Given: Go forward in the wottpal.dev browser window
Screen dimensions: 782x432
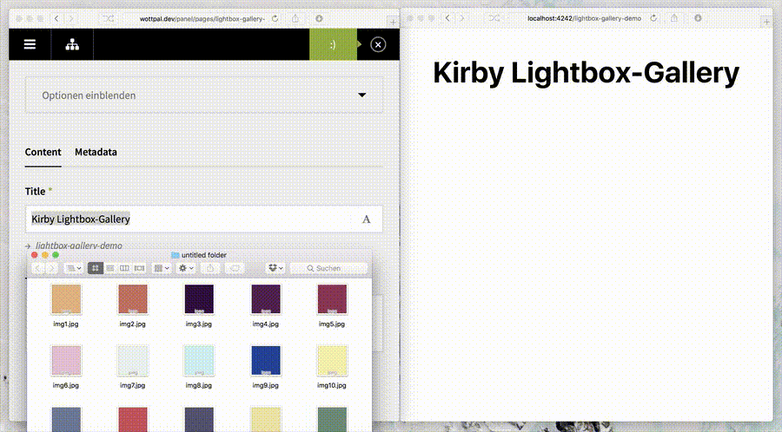Looking at the screenshot, I should click(71, 18).
